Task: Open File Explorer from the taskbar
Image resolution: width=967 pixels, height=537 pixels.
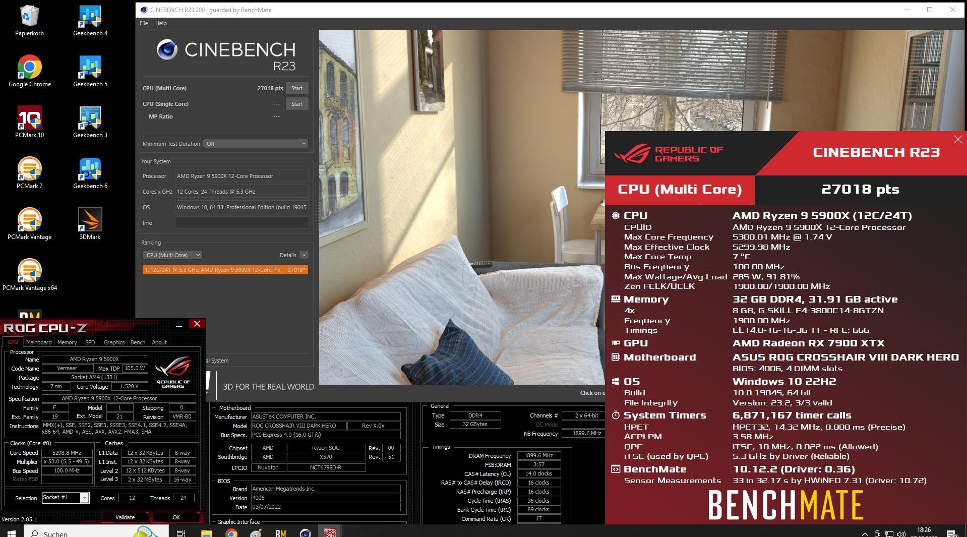Action: coord(207,533)
